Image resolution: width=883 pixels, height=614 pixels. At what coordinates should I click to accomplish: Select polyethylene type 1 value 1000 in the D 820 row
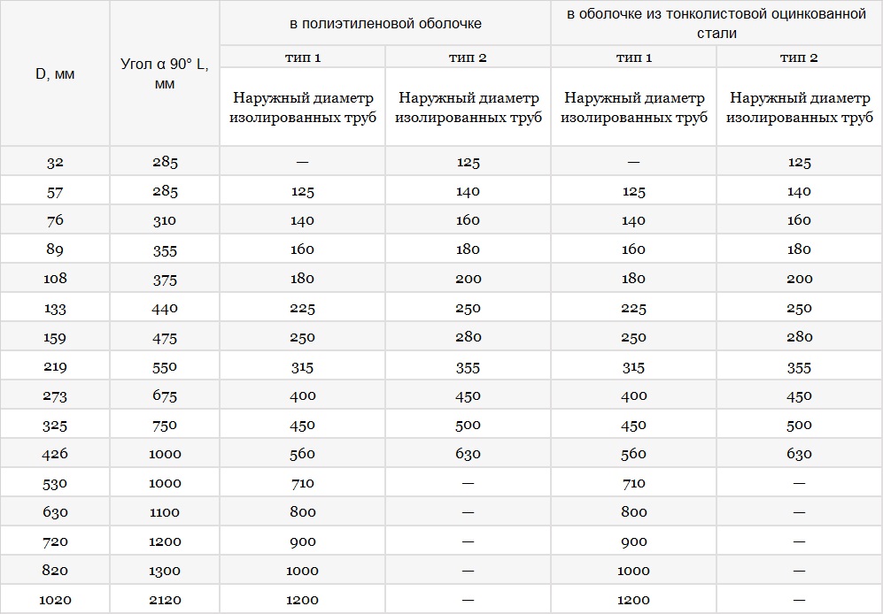coord(302,570)
